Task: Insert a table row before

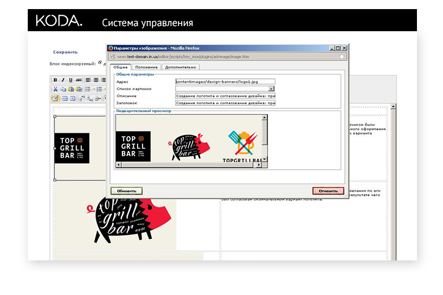Action: pos(82,98)
